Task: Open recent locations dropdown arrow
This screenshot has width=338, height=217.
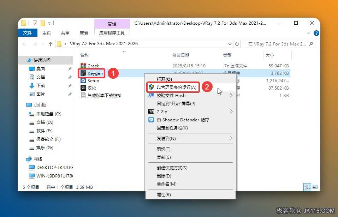Action: [x=43, y=44]
